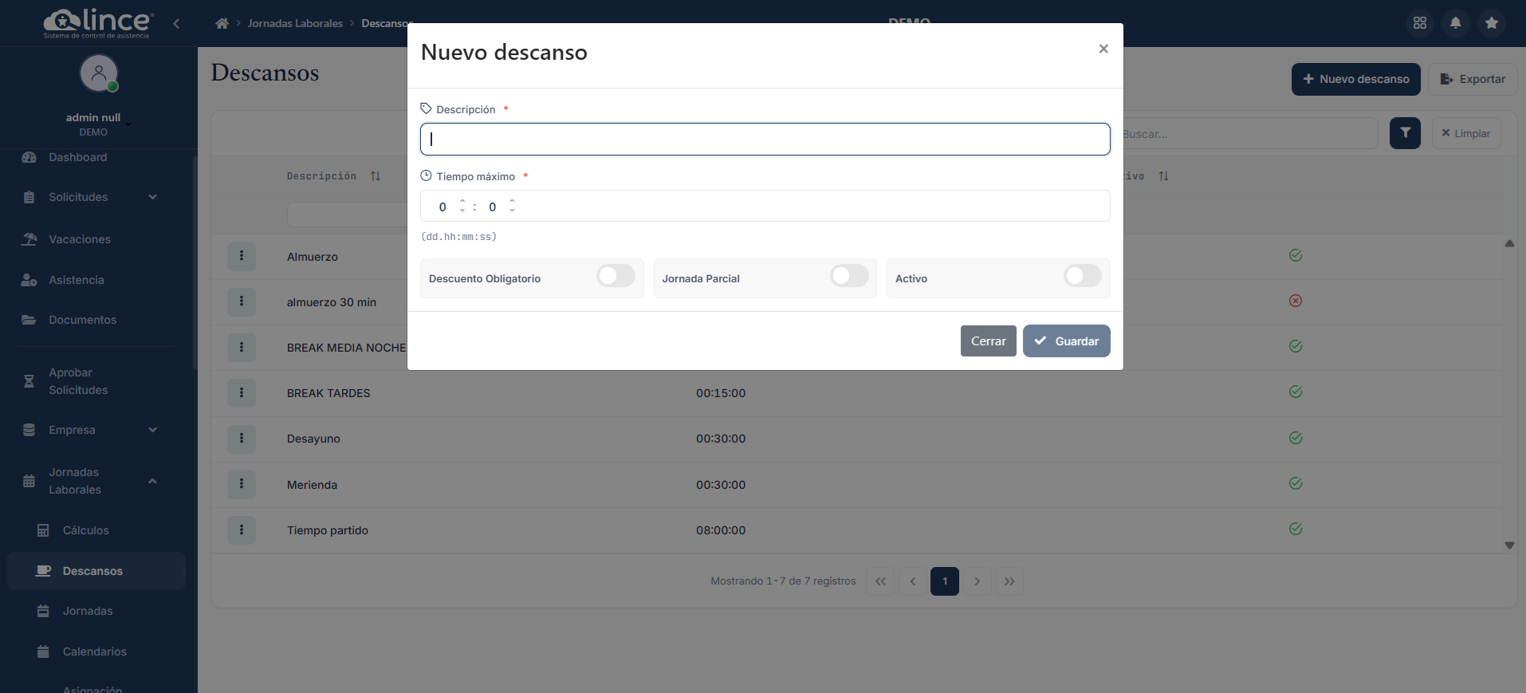Go to previous page of results
This screenshot has height=693, width=1526.
913,581
